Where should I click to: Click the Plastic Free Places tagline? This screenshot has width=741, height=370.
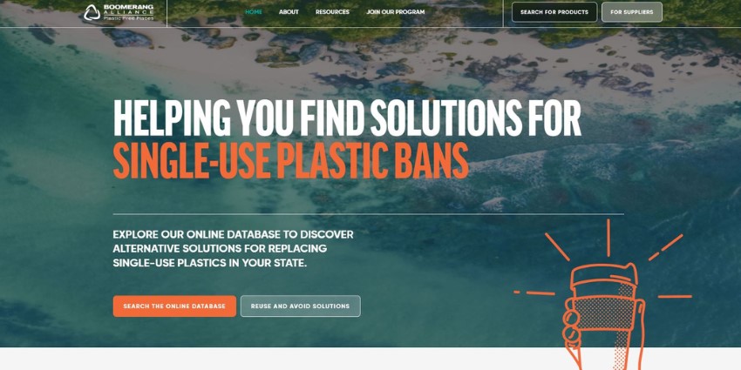pos(128,18)
